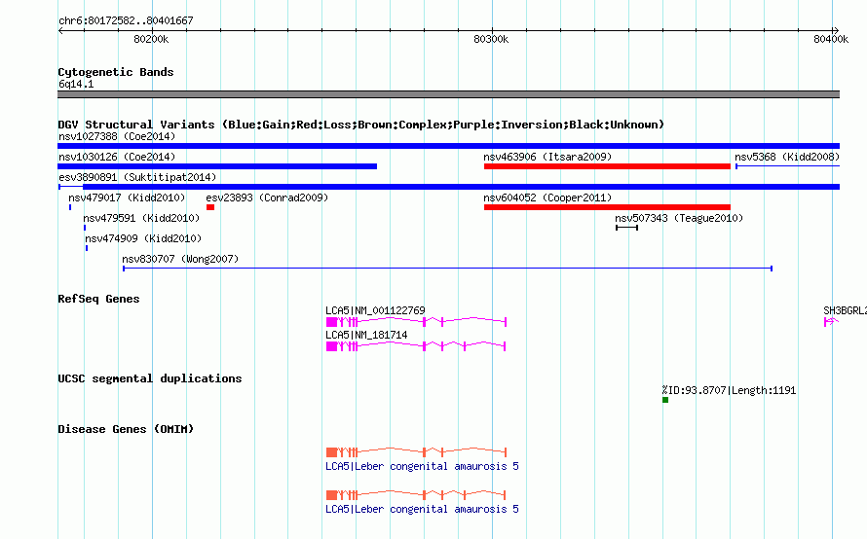
Task: Click the small red esv23893 variant marker
Action: click(x=210, y=207)
